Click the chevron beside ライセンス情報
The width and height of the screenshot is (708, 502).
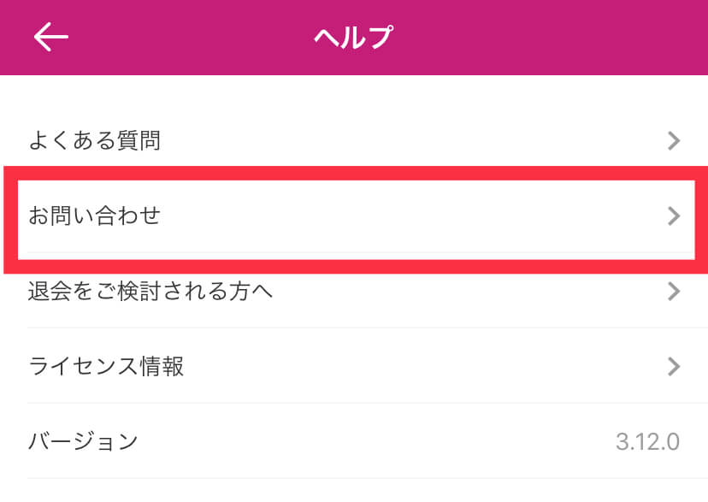click(674, 367)
